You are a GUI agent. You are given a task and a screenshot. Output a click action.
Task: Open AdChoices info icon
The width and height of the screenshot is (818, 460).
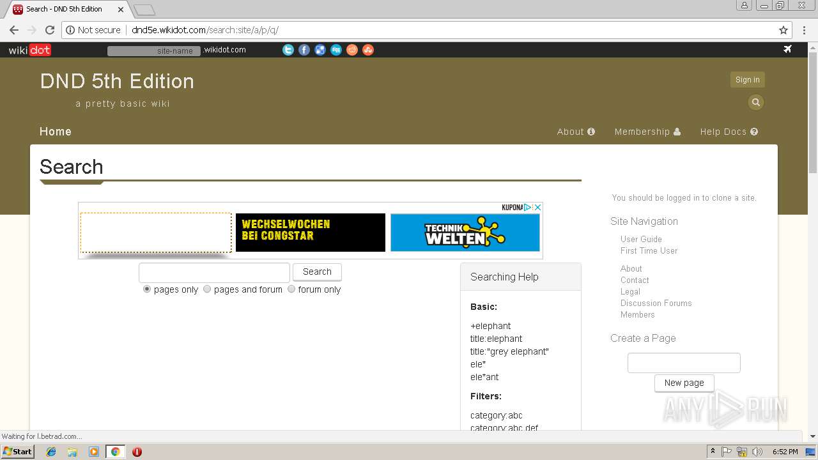(x=528, y=207)
